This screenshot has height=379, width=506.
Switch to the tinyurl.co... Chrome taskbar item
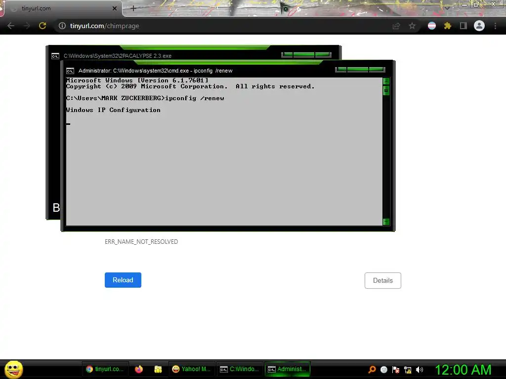point(105,369)
